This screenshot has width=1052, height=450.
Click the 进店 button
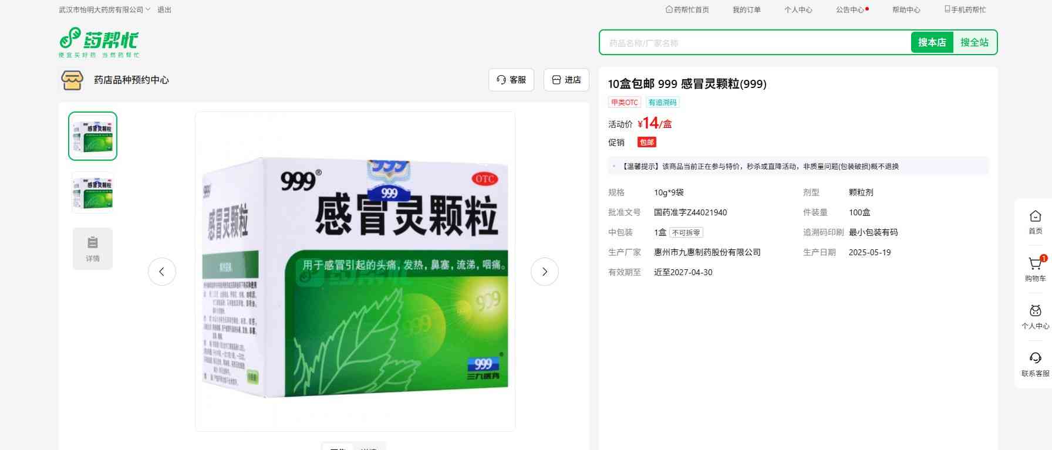click(x=566, y=80)
